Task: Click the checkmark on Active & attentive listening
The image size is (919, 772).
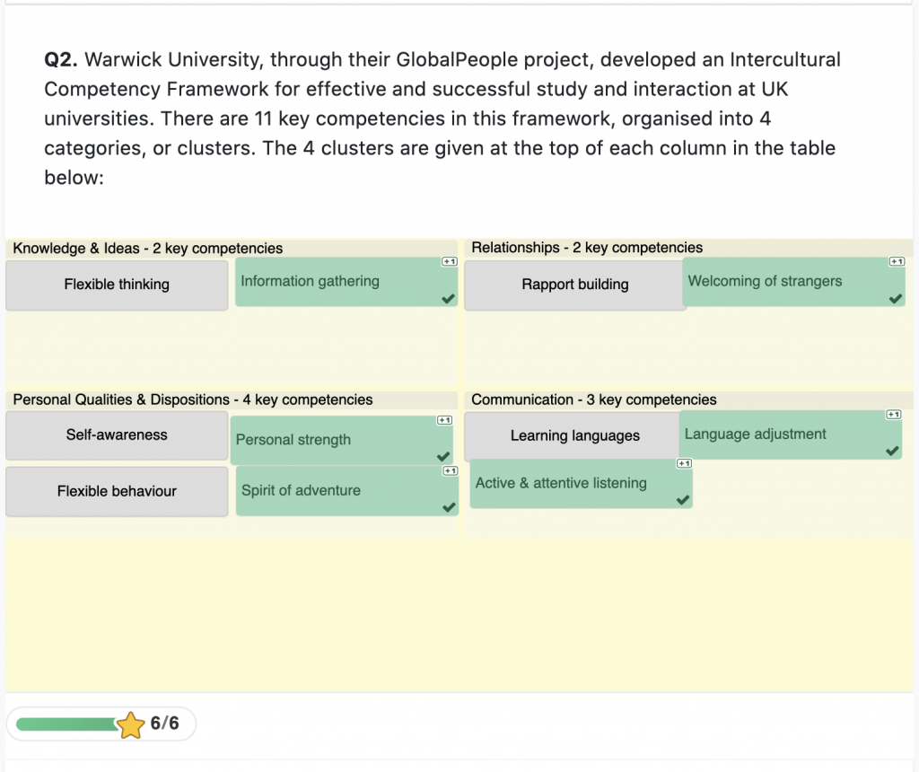Action: point(683,500)
